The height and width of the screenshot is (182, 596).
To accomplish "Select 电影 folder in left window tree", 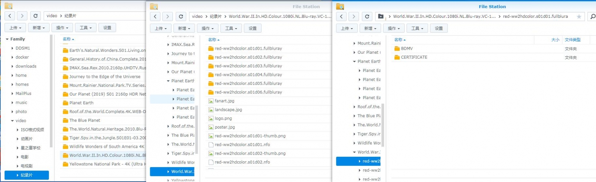I will 25,157.
